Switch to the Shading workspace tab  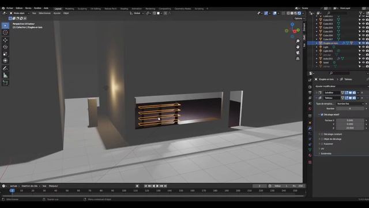click(125, 9)
